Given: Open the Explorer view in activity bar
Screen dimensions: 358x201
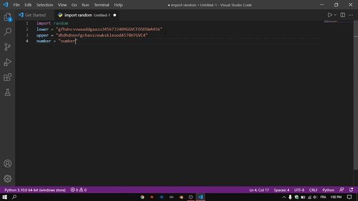Looking at the screenshot, I should 7,17.
